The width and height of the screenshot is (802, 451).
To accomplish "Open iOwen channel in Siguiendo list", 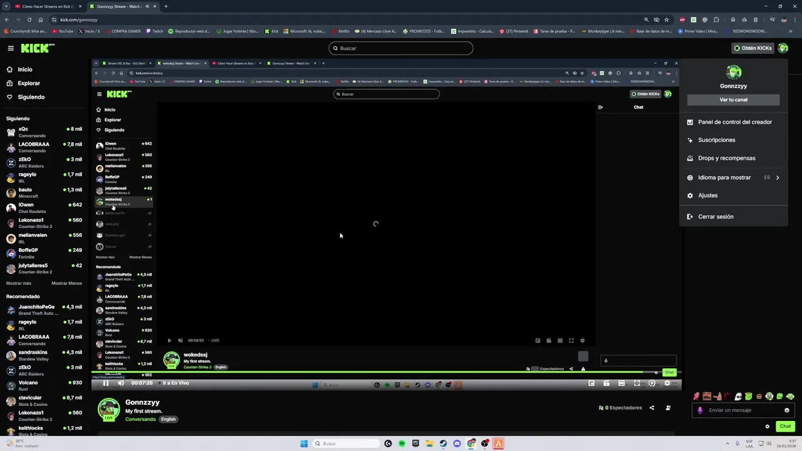I will coord(44,207).
